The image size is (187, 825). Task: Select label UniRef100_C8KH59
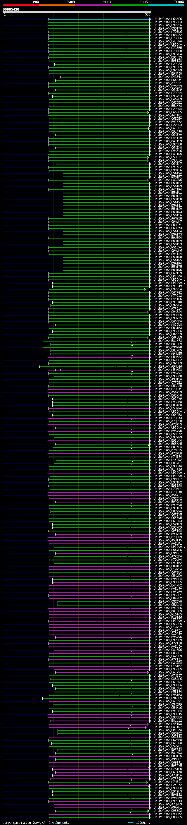[168, 334]
